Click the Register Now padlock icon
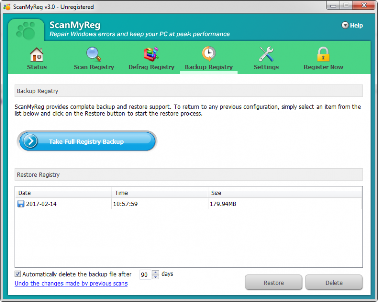Viewport: 378px width, 302px height. pyautogui.click(x=323, y=54)
